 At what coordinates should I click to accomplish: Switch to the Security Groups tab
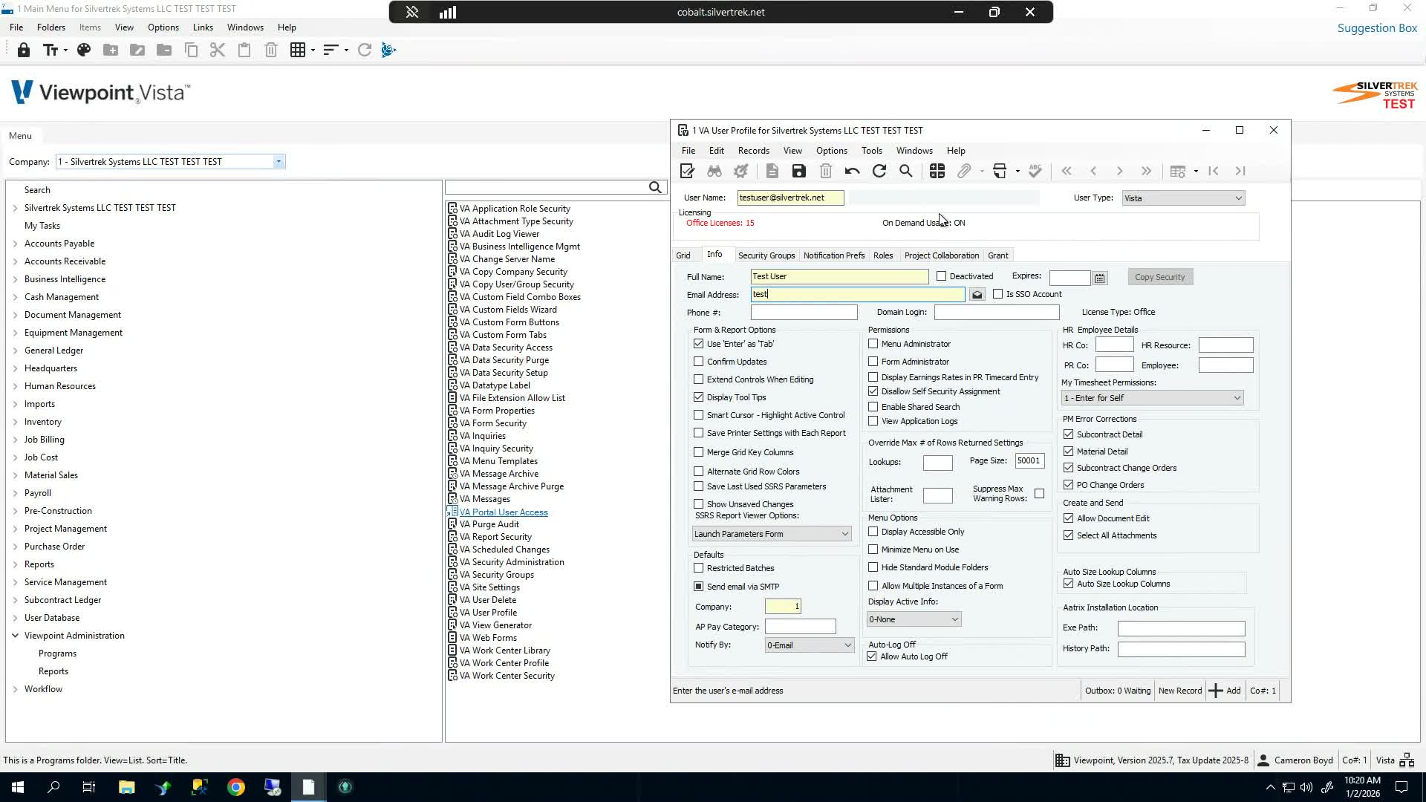(x=766, y=255)
